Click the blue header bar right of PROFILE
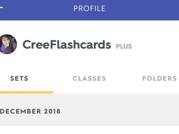 pos(143,9)
